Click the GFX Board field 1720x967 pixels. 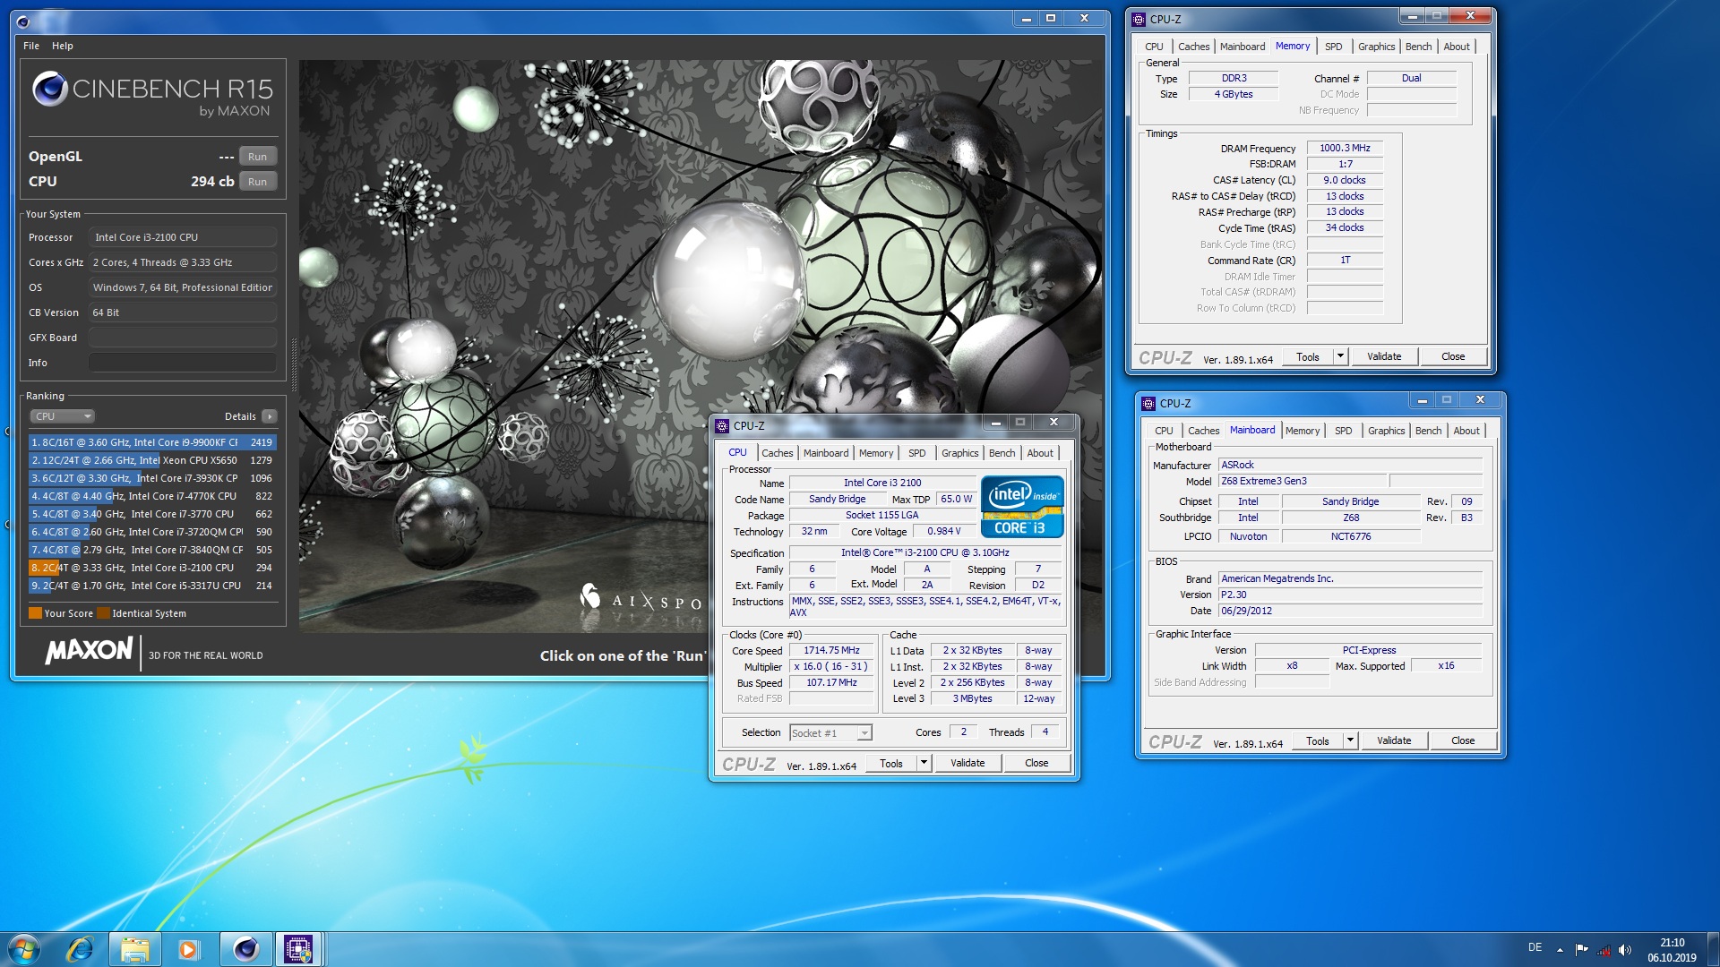[183, 338]
